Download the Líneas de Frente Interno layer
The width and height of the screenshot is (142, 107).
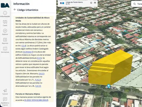(x=95, y=3)
